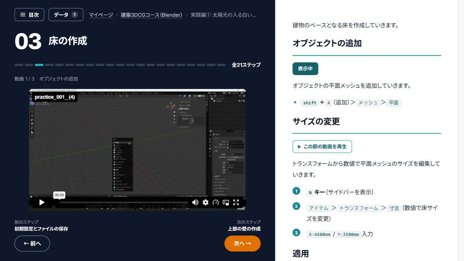Play this section's video via この節の動画を再生
This screenshot has height=261, width=464.
coord(322,146)
